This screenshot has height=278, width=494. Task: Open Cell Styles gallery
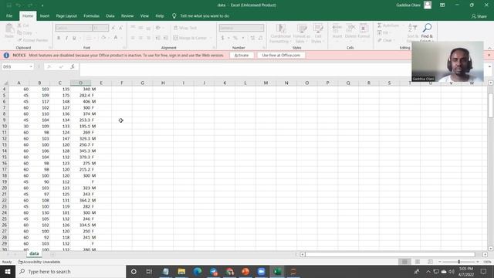[318, 33]
